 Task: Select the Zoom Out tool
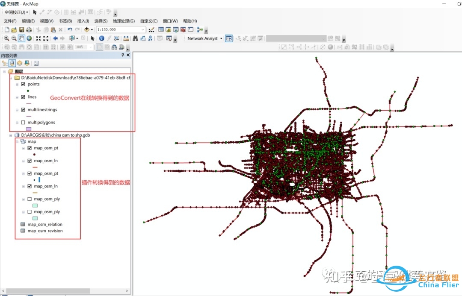(14, 38)
